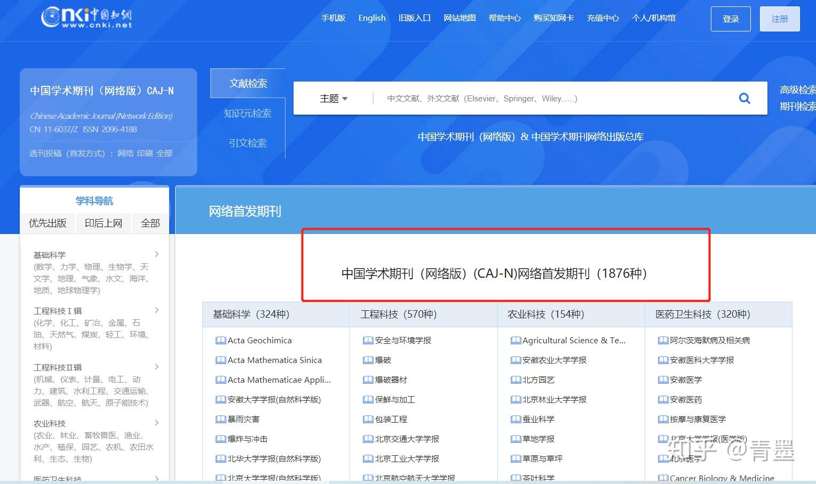The height and width of the screenshot is (484, 816).
Task: Select the 全部 navigation tab
Action: coord(150,223)
